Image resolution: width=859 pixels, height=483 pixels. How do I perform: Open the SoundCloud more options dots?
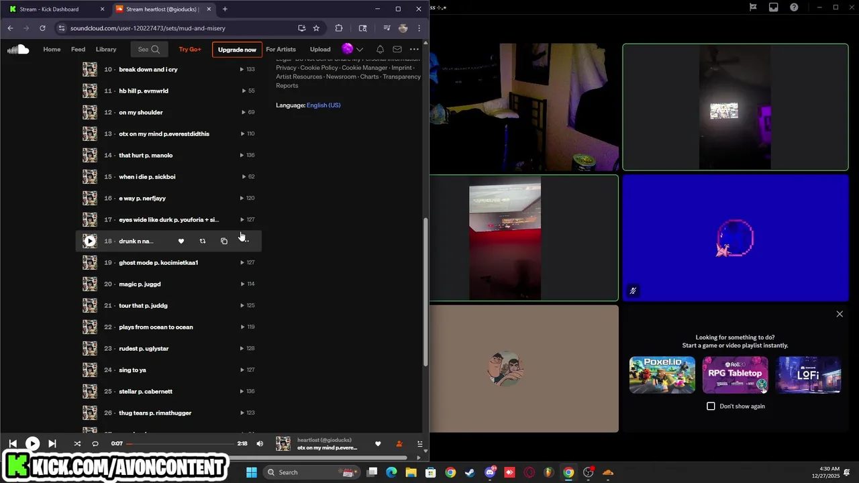tap(414, 49)
